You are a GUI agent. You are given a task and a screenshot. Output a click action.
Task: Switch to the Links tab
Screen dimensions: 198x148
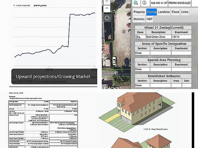185,12
